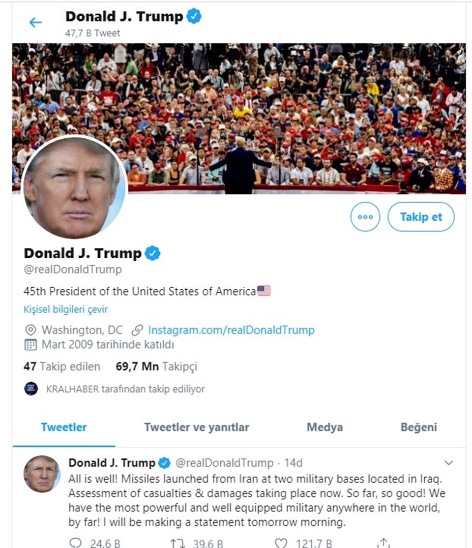Open the 47 Takip edilen following list
This screenshot has width=472, height=548.
pos(62,366)
